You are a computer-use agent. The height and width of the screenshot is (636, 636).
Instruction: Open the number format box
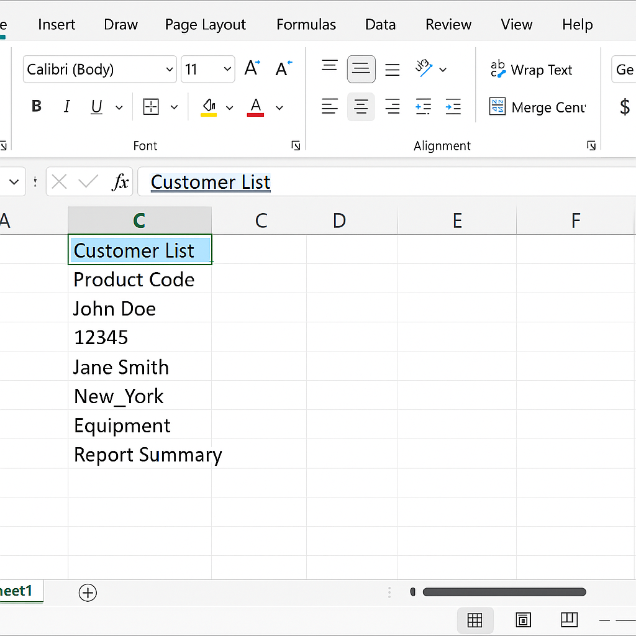point(624,70)
